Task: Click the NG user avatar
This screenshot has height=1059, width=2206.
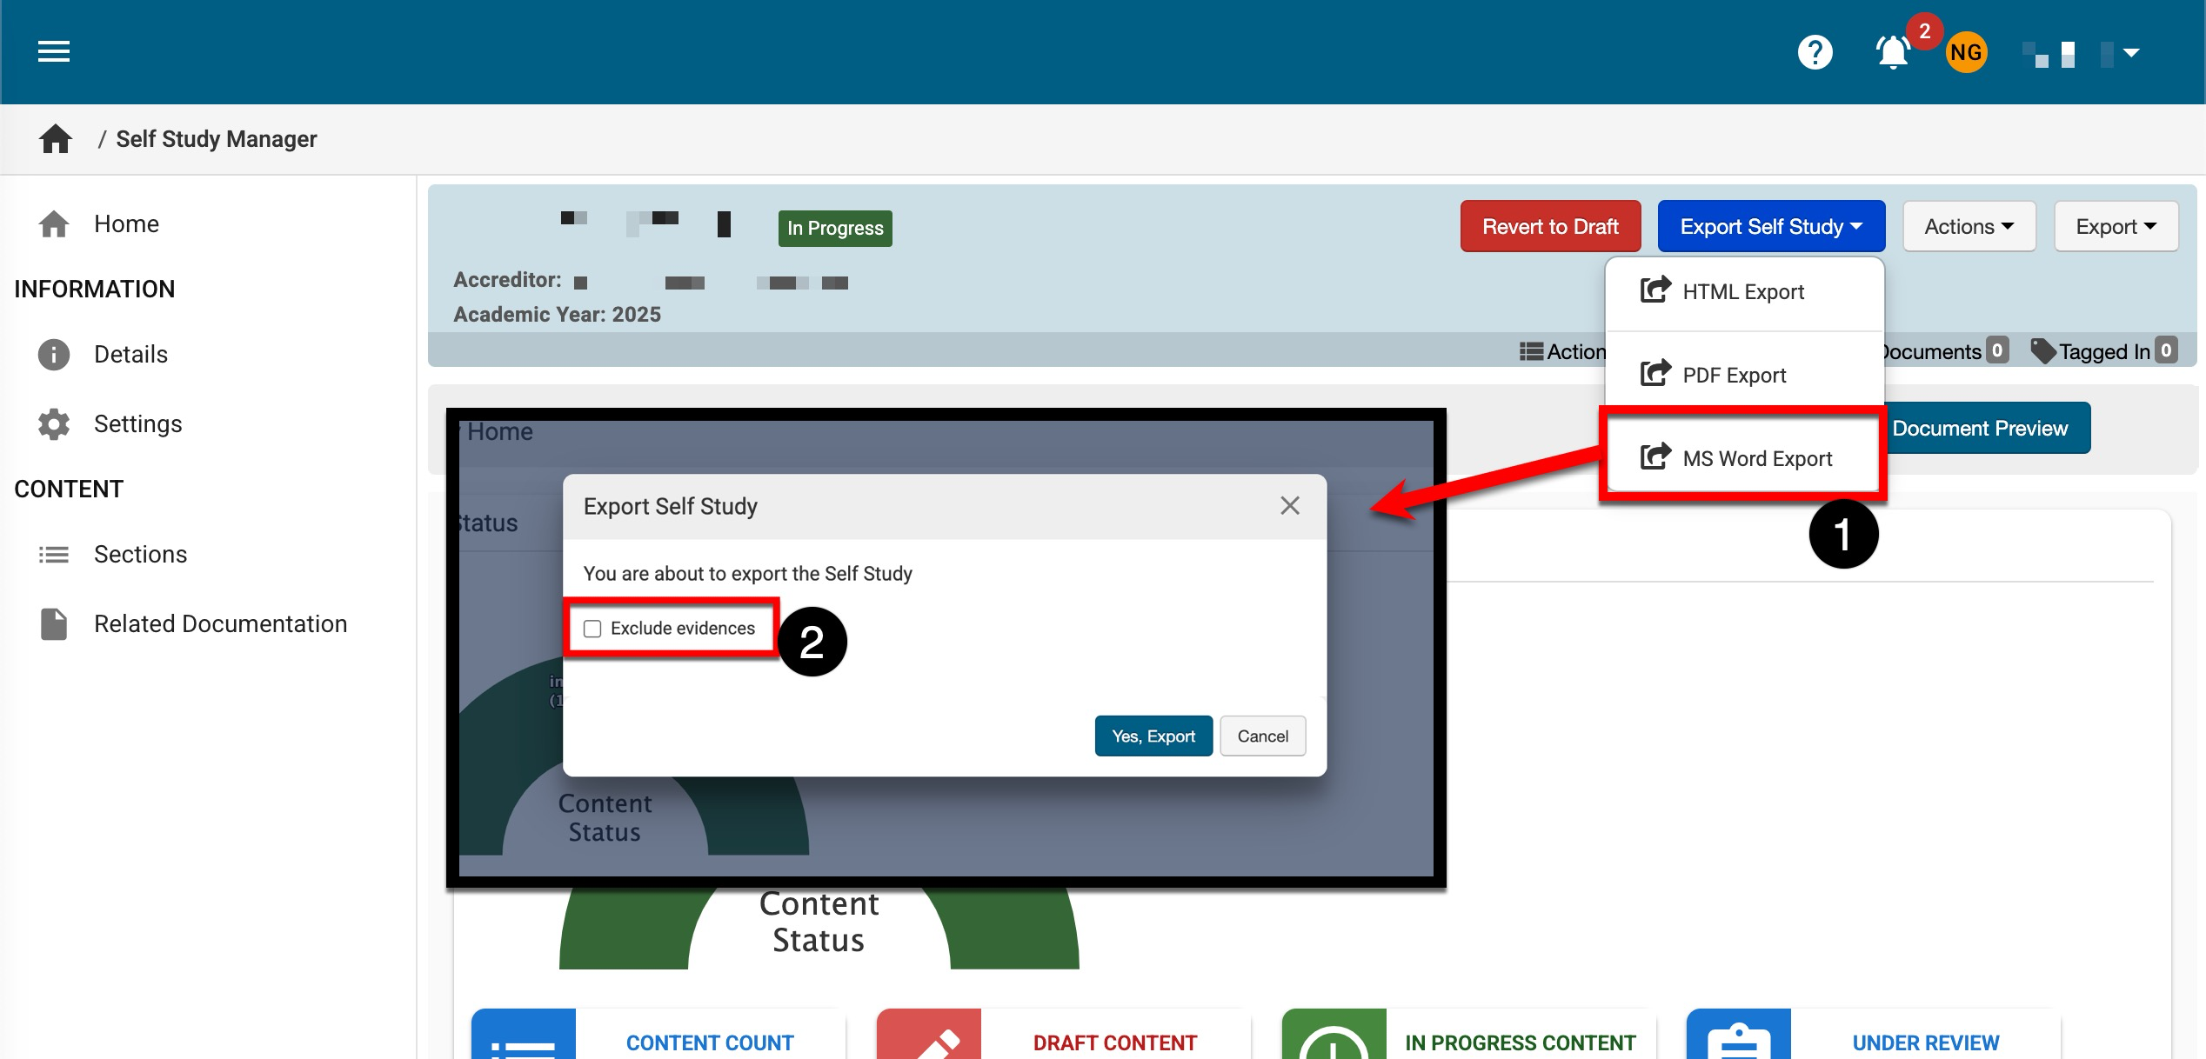Action: (1966, 53)
